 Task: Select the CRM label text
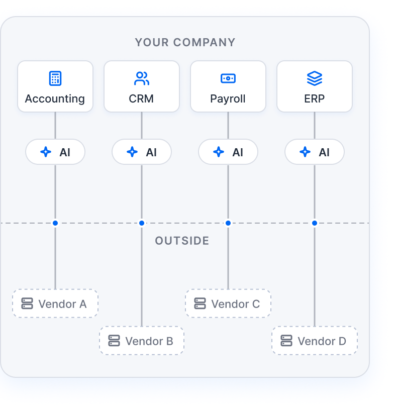[141, 99]
